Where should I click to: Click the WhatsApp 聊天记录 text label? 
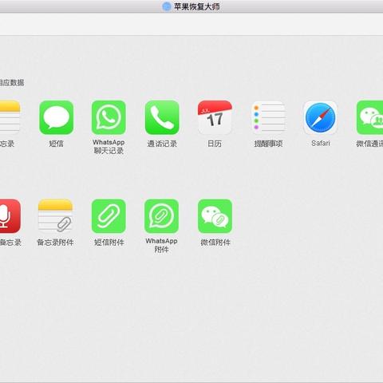click(x=109, y=147)
